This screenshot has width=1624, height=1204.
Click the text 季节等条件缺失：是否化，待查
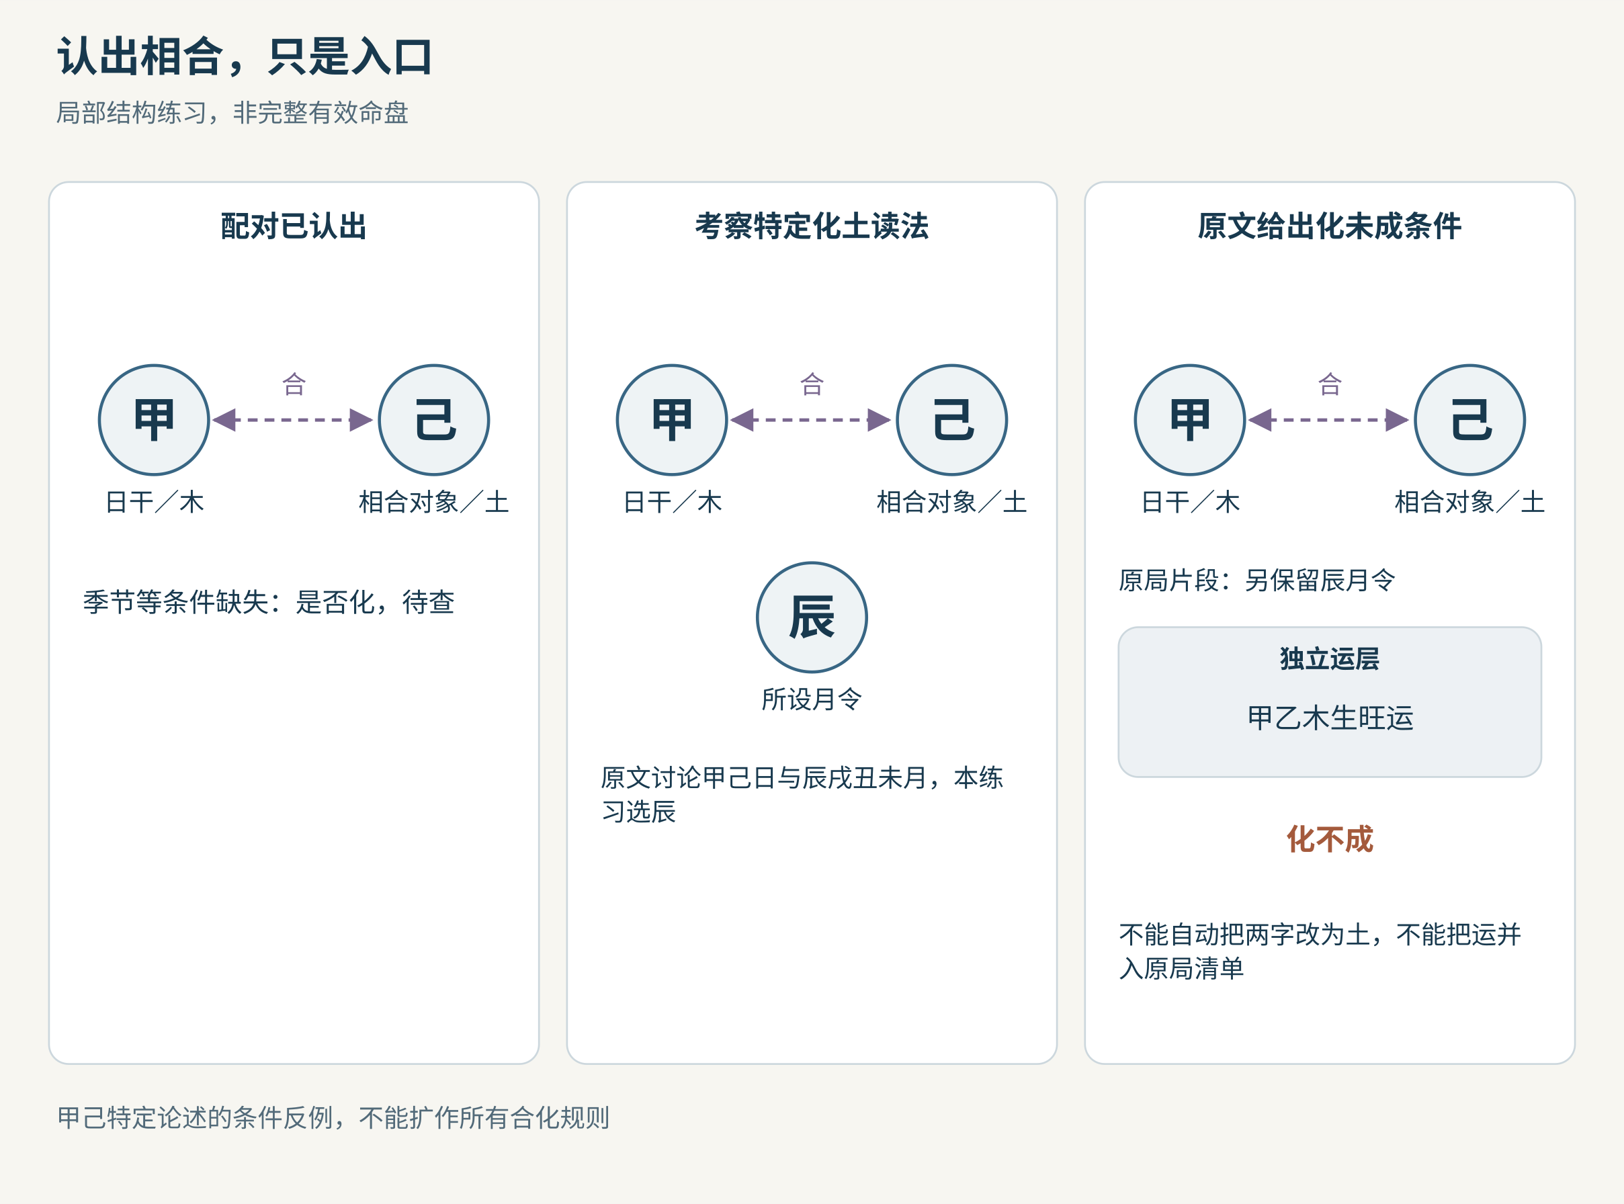(x=269, y=602)
